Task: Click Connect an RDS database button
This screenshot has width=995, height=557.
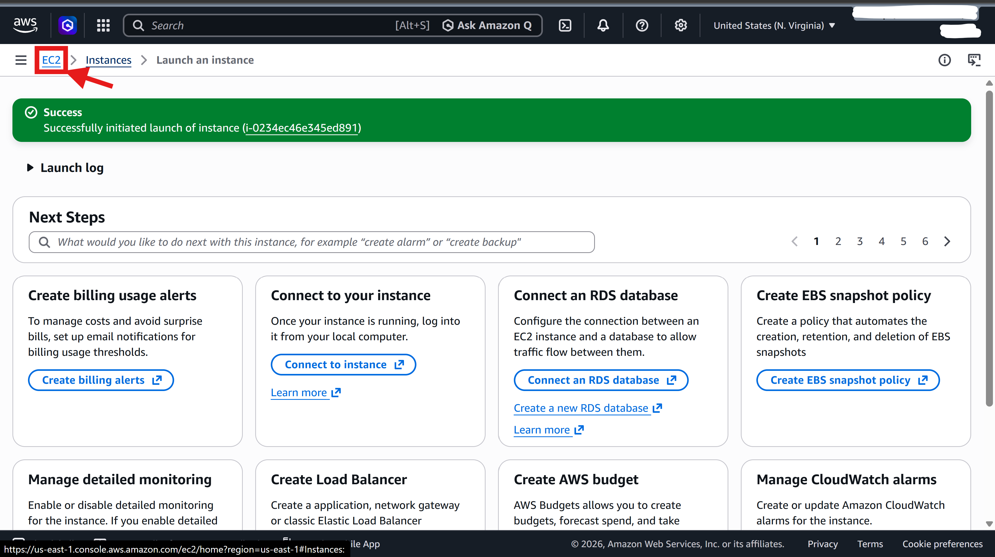Action: coord(601,380)
